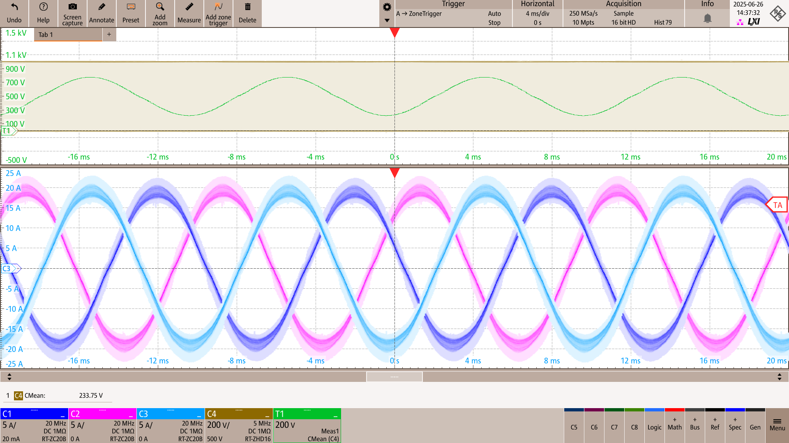Switch trigger mode to Auto

[x=494, y=14]
